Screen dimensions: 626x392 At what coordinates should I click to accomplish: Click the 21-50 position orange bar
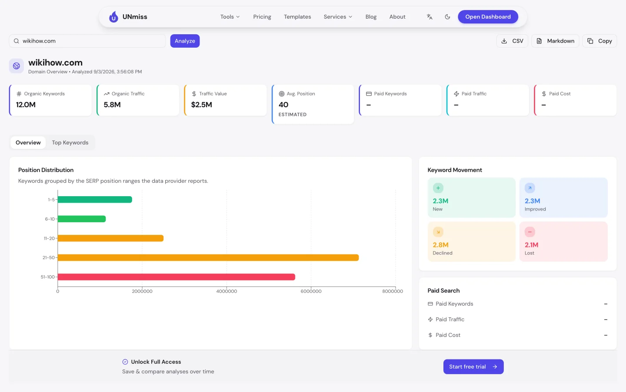tap(208, 258)
